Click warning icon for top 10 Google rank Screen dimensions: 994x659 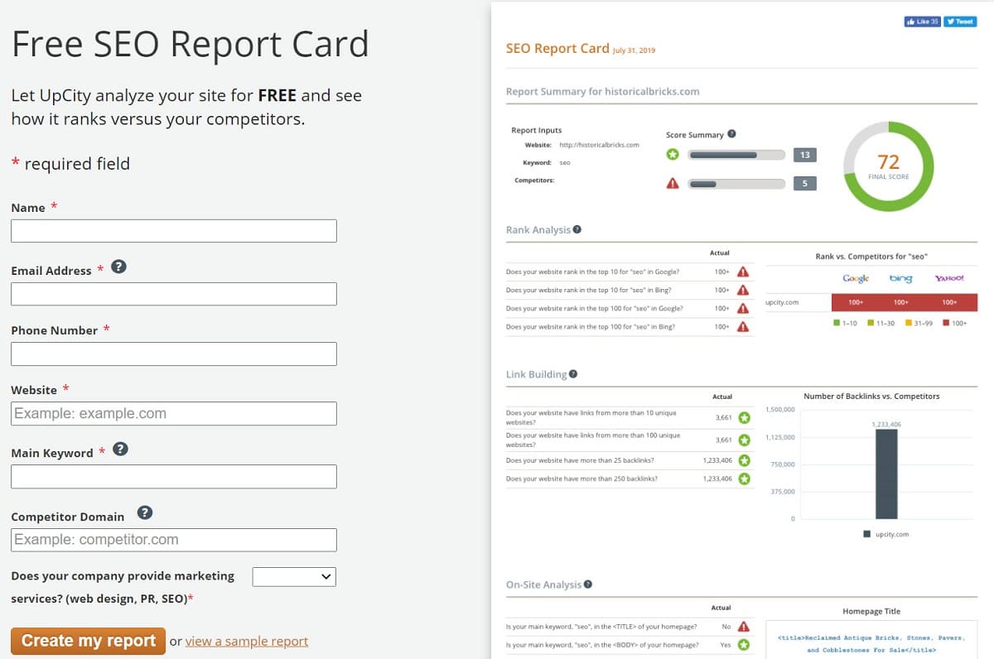743,272
